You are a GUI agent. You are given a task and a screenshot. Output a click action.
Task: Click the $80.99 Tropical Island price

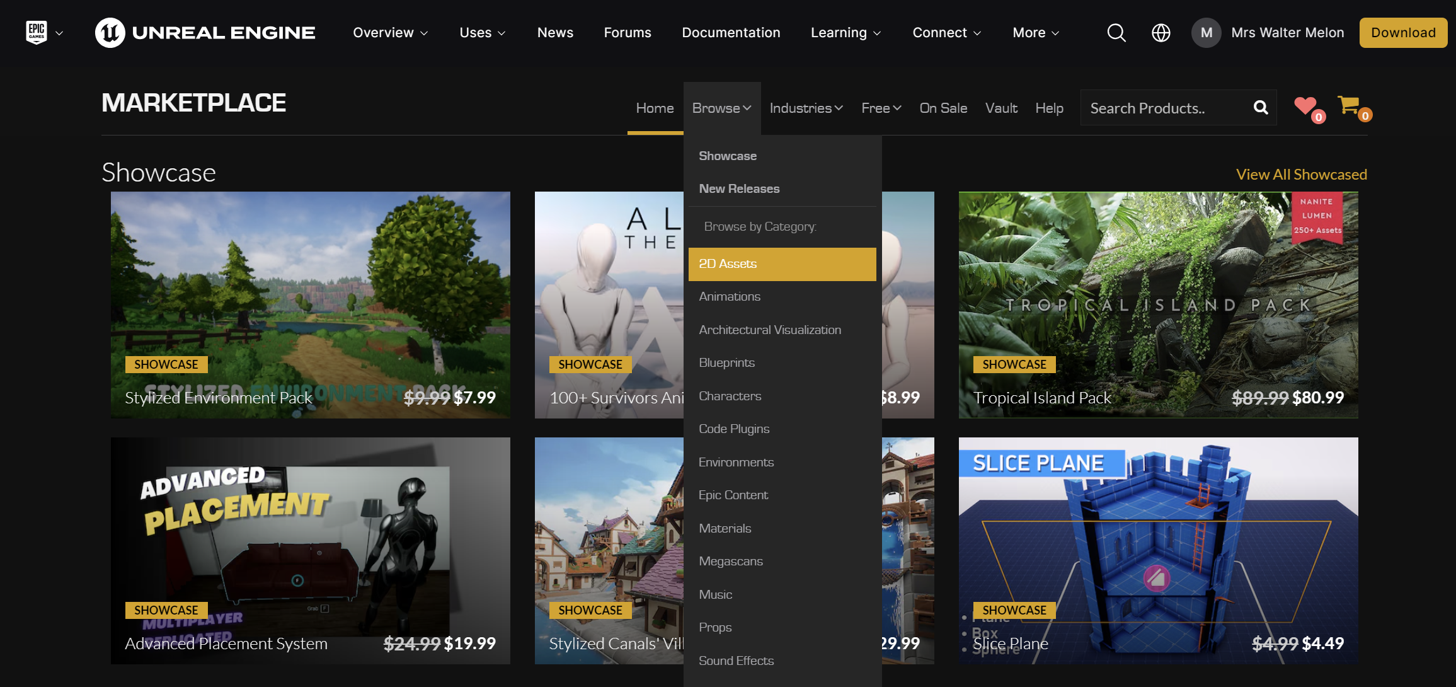click(x=1318, y=398)
